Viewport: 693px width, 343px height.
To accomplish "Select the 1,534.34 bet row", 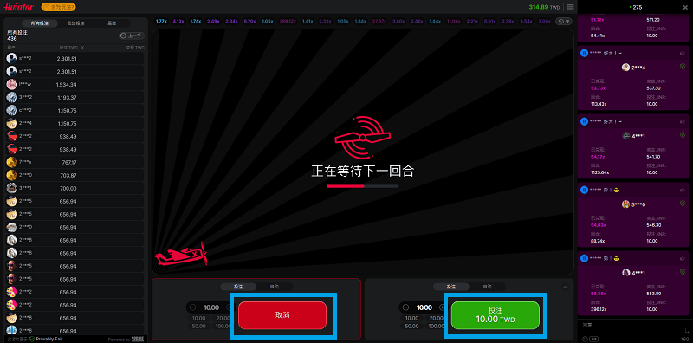I will tap(75, 84).
